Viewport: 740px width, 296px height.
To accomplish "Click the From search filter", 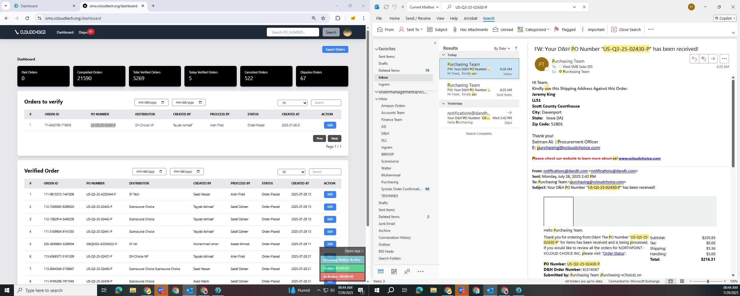I will pos(386,29).
